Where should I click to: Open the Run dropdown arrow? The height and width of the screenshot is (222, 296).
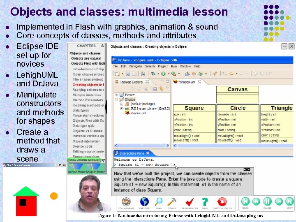pyautogui.click(x=169, y=74)
